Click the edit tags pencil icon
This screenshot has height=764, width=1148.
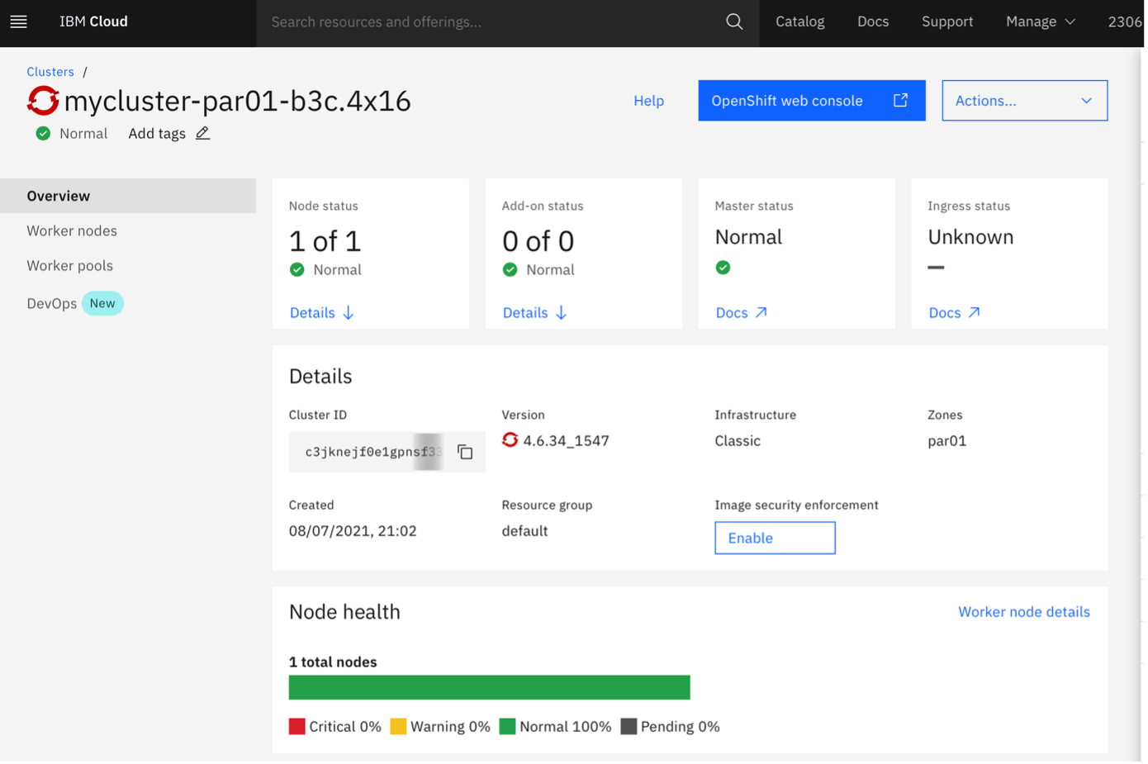pos(202,134)
